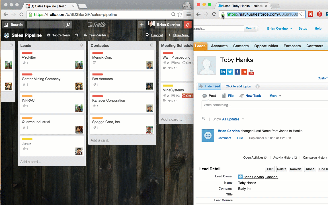Select the Forecasts tab

(292, 46)
